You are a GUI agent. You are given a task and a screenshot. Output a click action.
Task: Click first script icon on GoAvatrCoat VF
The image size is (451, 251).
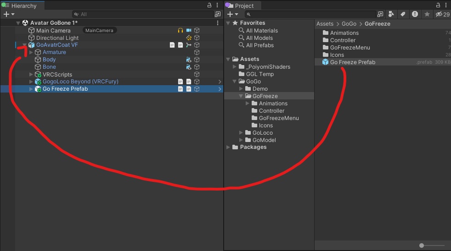(172, 45)
